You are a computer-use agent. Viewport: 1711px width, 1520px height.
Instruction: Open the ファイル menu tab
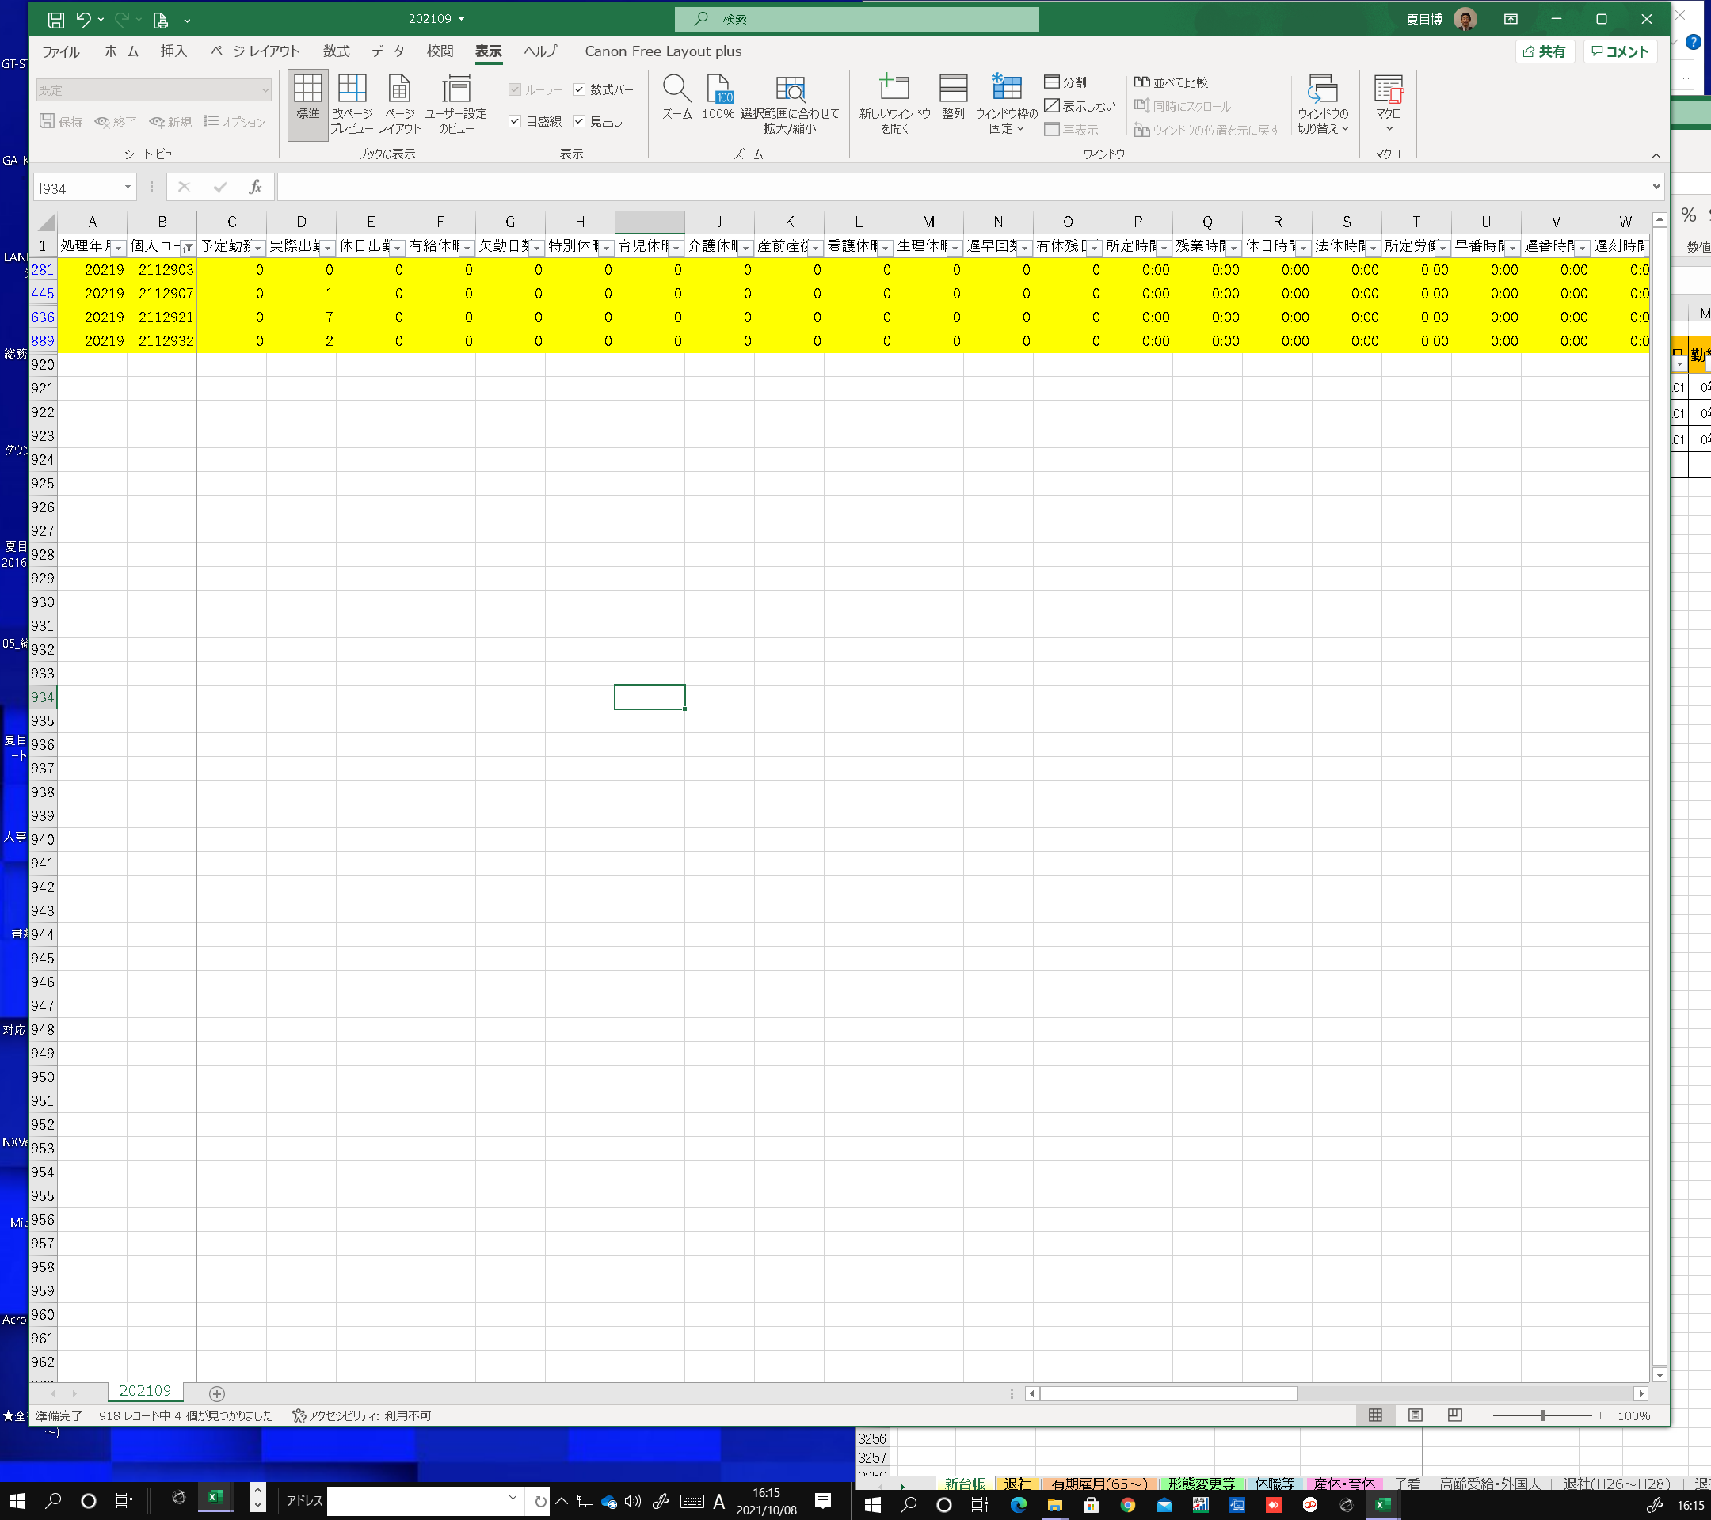[x=61, y=51]
